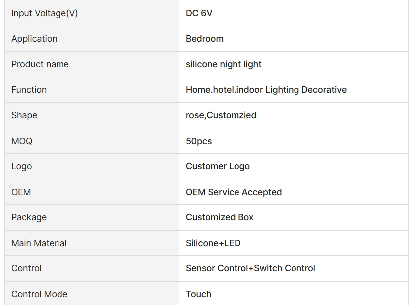413x305 pixels.
Task: Select the rose,Customzied value
Action: coord(221,115)
